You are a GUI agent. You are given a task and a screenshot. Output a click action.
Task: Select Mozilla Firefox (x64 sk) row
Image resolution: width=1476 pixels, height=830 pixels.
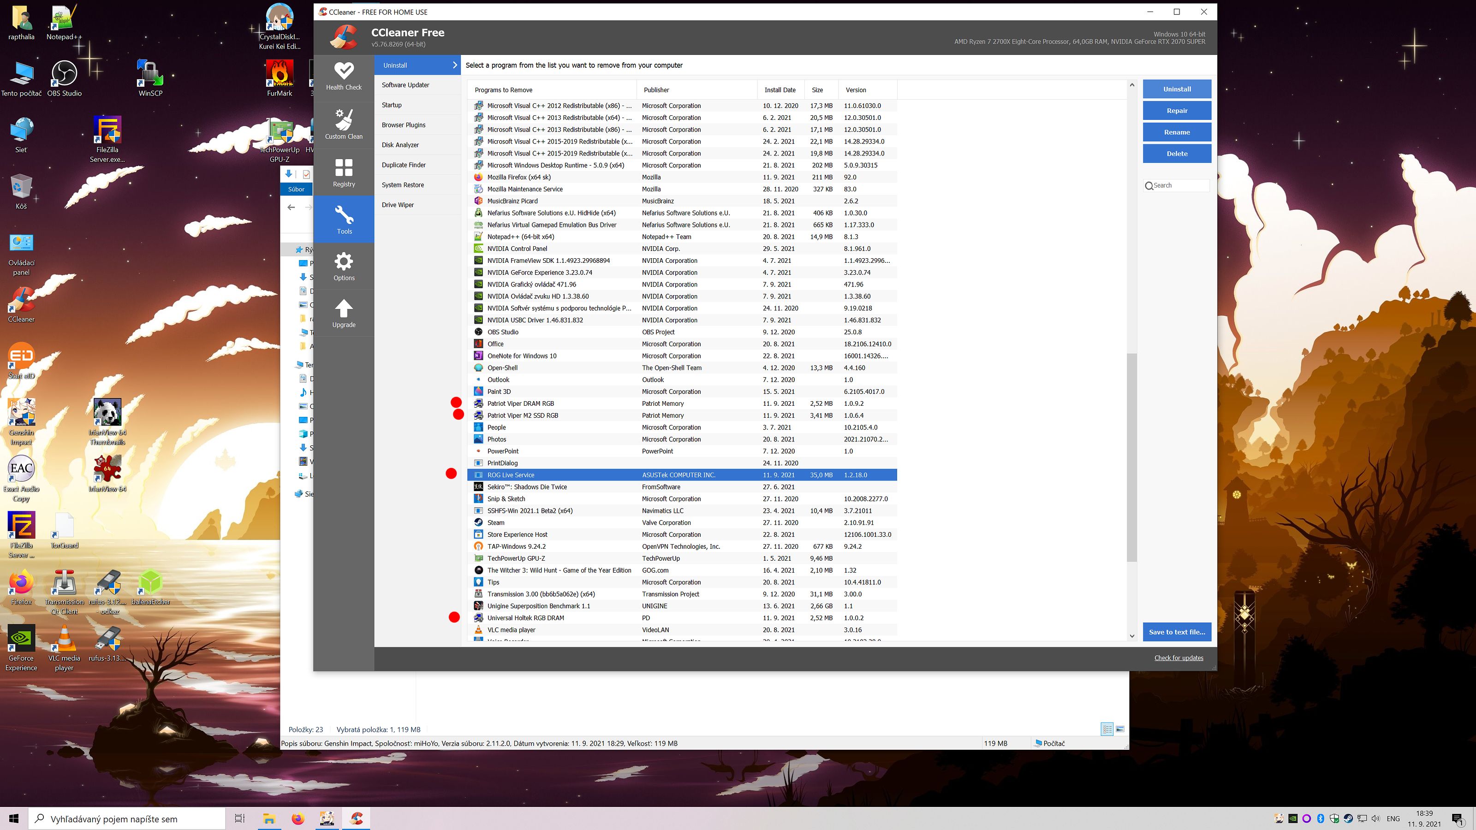coord(683,178)
